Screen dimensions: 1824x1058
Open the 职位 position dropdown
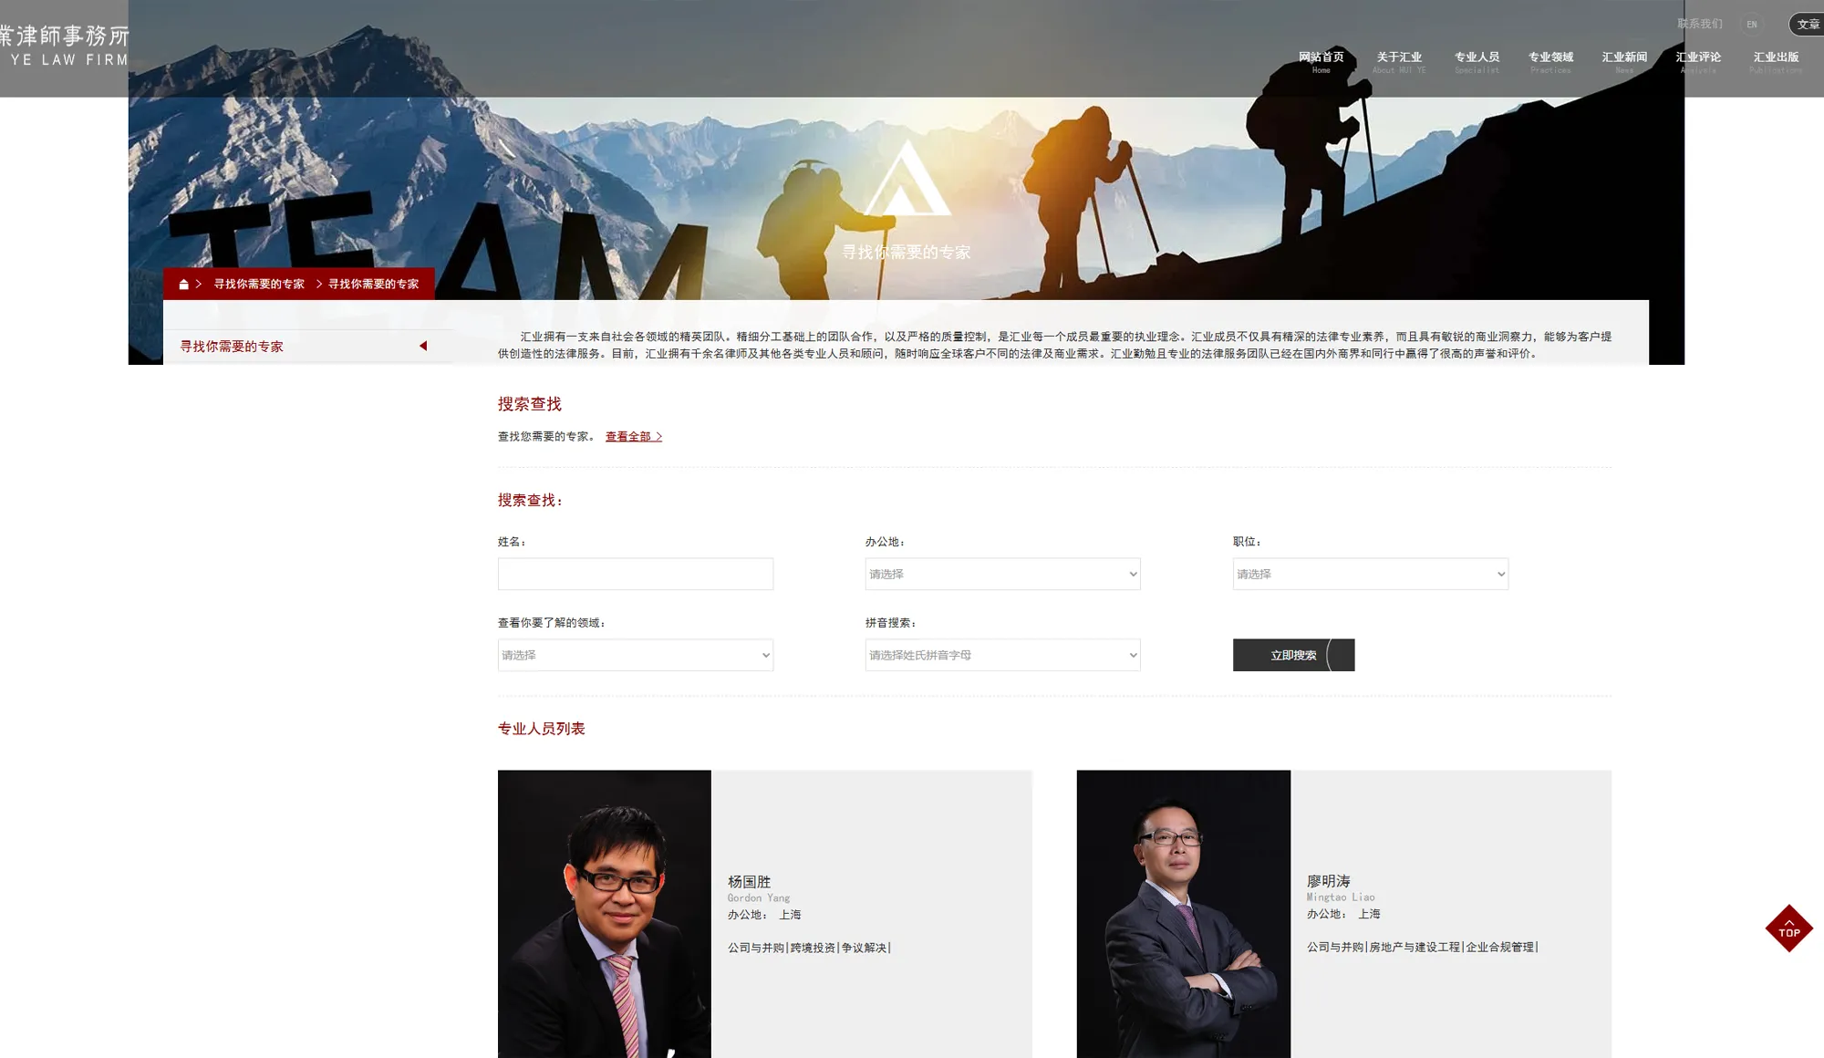(1370, 574)
